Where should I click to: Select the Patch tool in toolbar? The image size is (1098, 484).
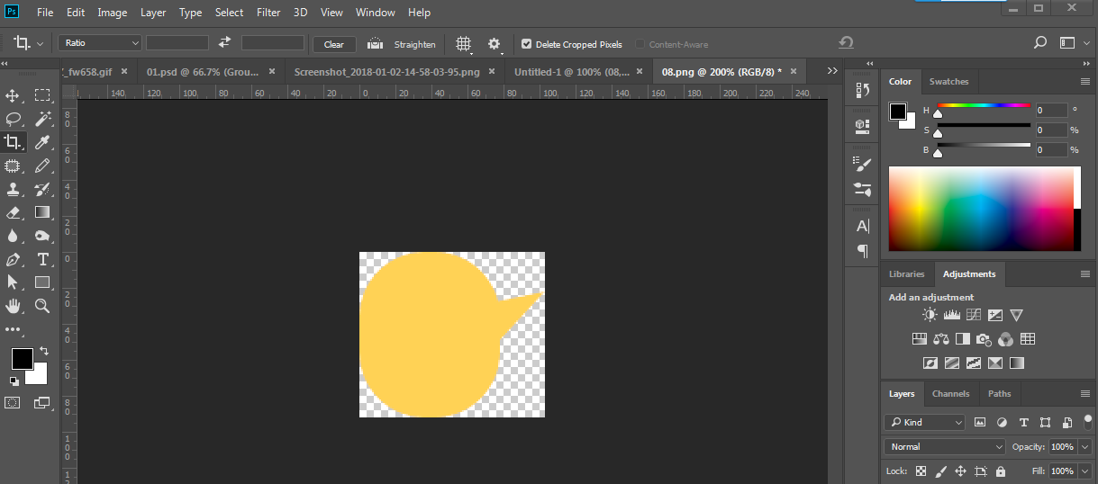pos(13,166)
